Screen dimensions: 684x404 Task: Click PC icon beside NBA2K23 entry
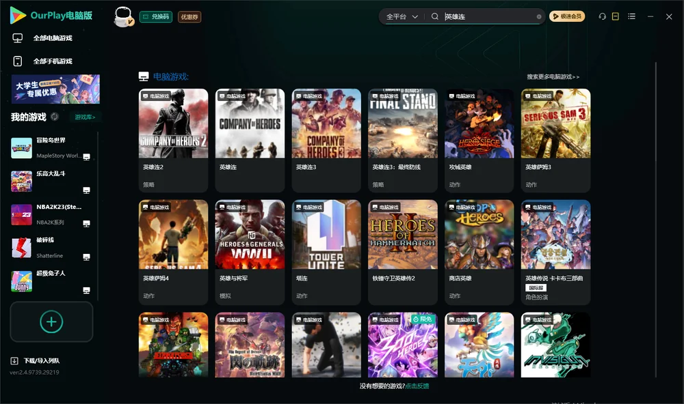pyautogui.click(x=86, y=223)
